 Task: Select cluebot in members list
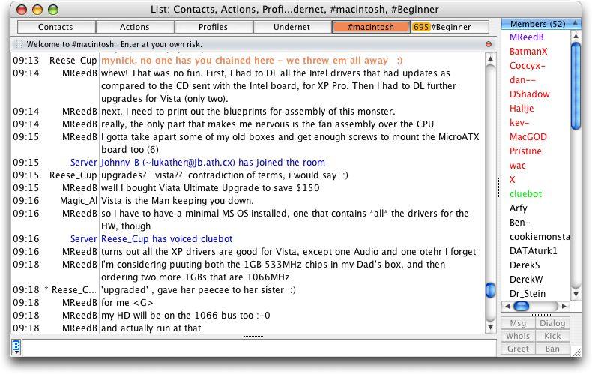pyautogui.click(x=525, y=193)
